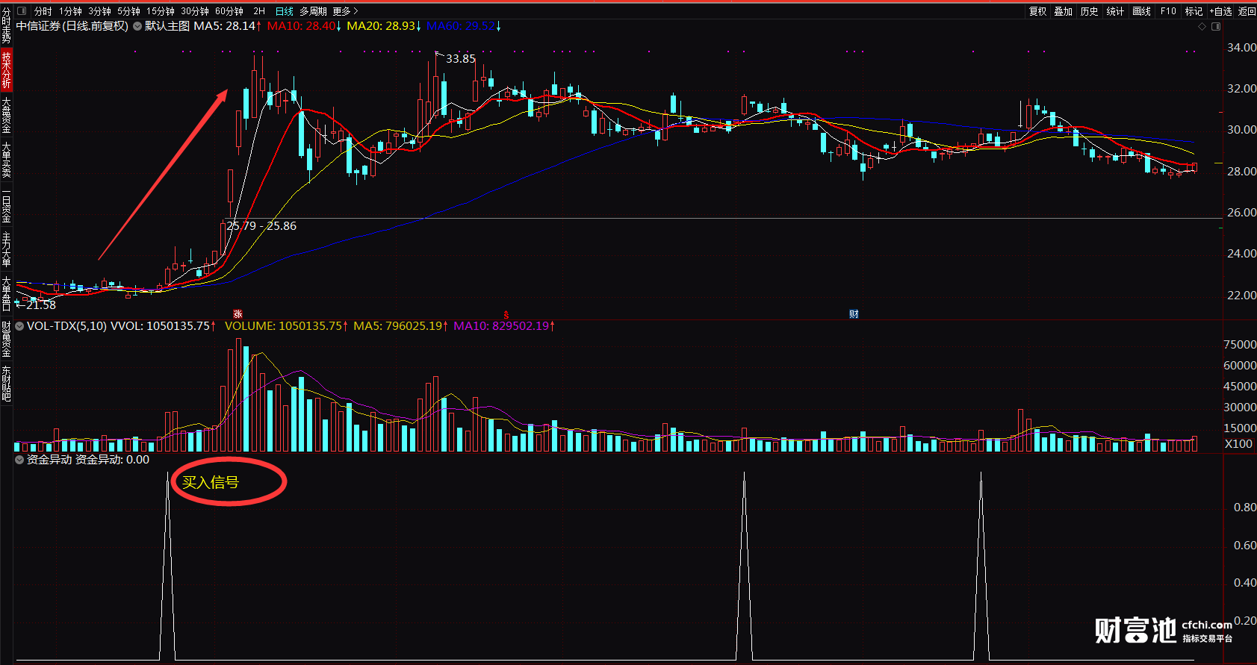Click the 34.00 price axis label
Image resolution: width=1257 pixels, height=665 pixels.
[1241, 48]
